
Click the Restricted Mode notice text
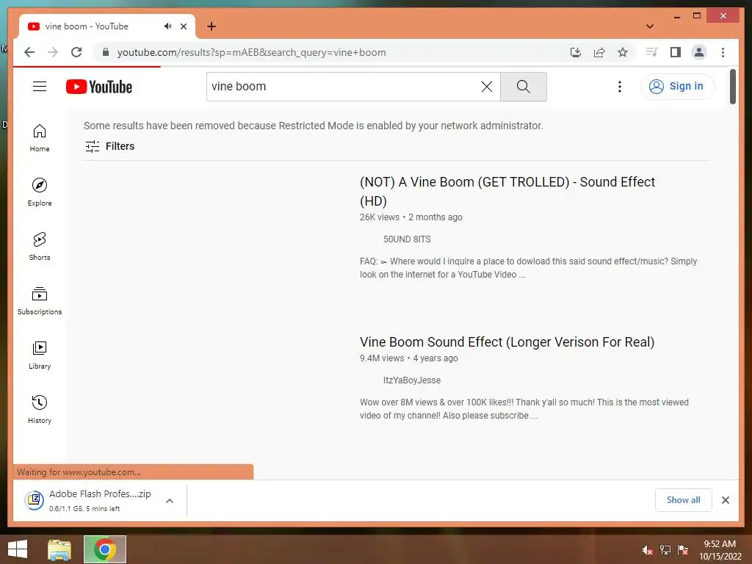(313, 126)
